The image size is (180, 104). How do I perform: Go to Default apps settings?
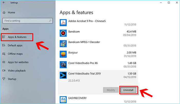15,45
